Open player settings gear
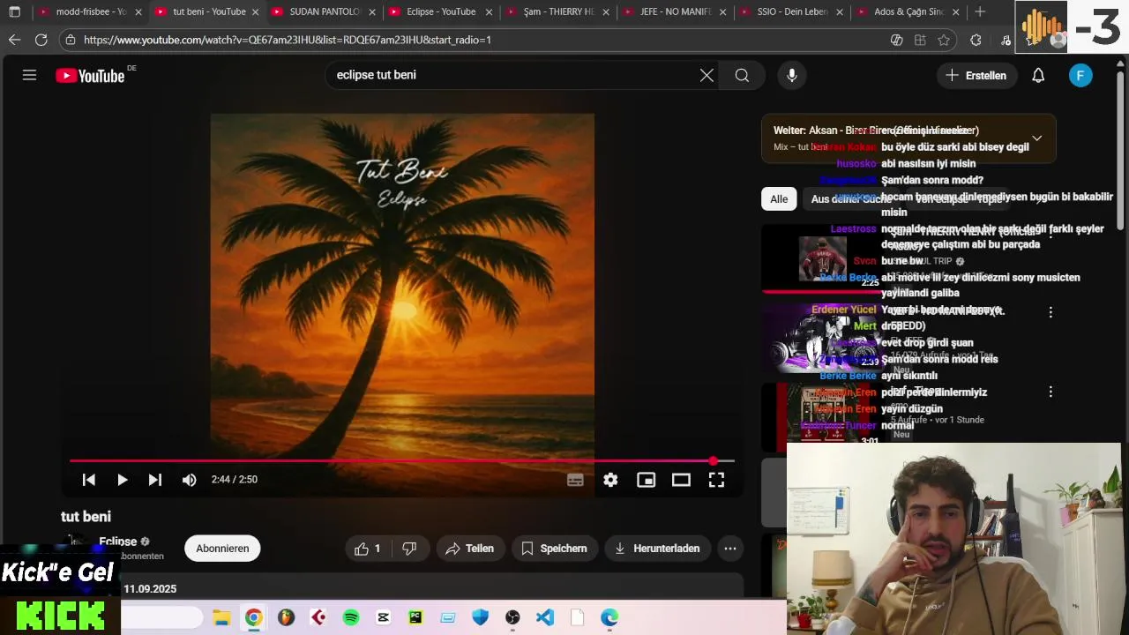 (x=610, y=480)
